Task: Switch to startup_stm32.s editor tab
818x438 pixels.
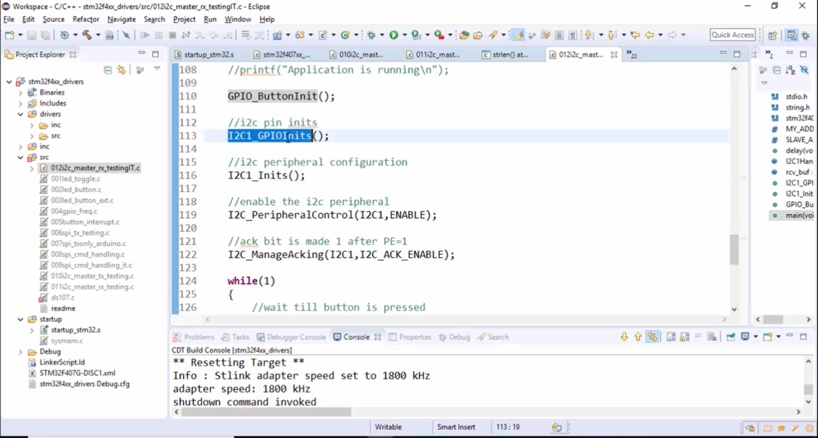Action: tap(209, 55)
